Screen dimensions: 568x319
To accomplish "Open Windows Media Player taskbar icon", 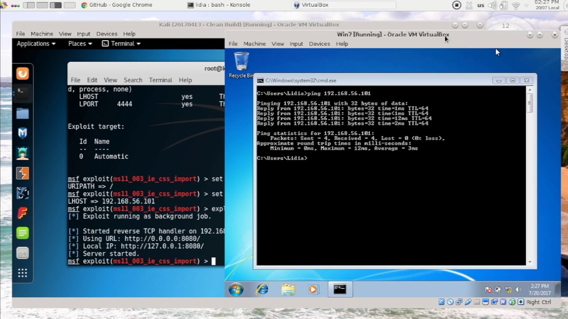I will pos(313,289).
